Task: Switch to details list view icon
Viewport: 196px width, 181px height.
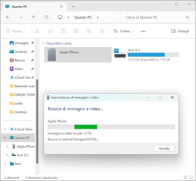Action: point(185,177)
